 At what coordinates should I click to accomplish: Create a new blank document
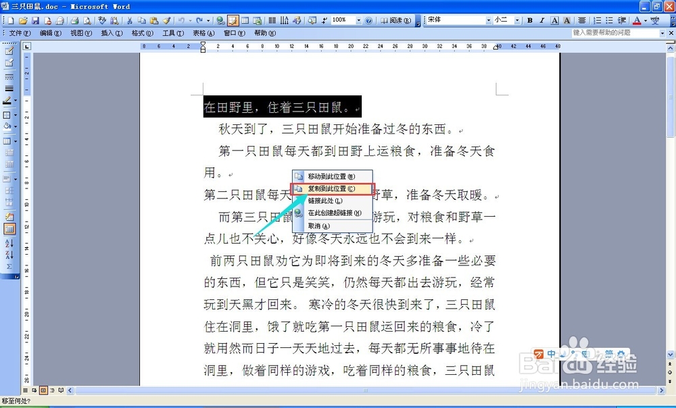(x=9, y=20)
